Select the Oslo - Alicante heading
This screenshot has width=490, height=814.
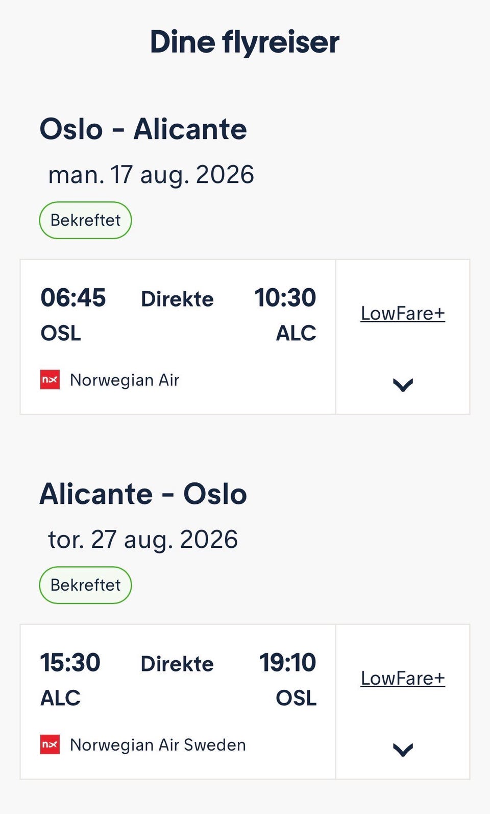143,129
